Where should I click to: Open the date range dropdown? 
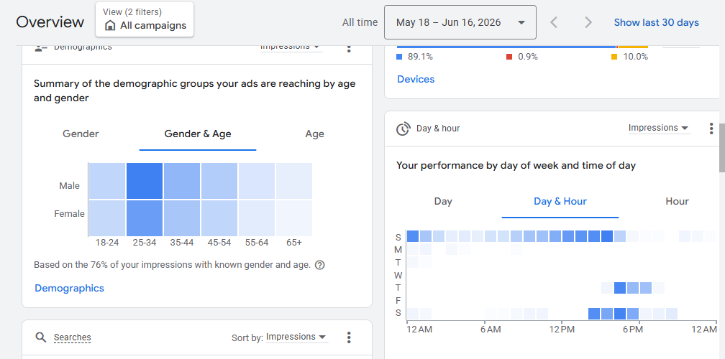click(x=460, y=22)
